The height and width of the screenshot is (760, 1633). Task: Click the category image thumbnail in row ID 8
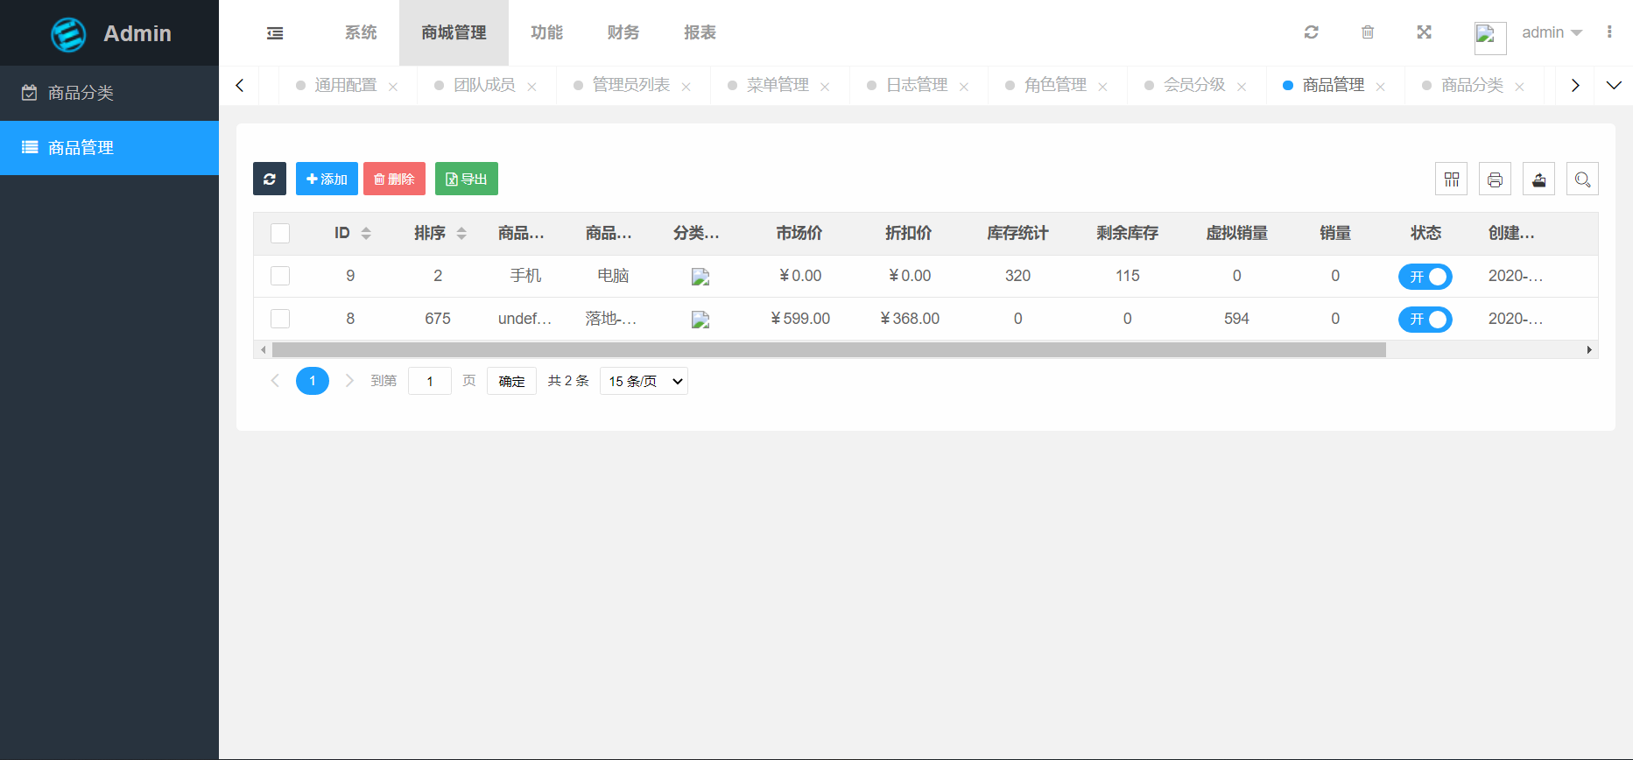click(x=700, y=320)
